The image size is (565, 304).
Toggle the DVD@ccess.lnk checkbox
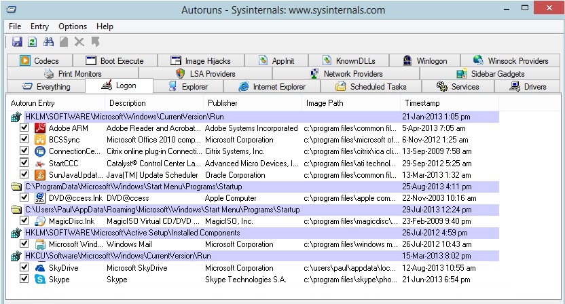(x=24, y=197)
